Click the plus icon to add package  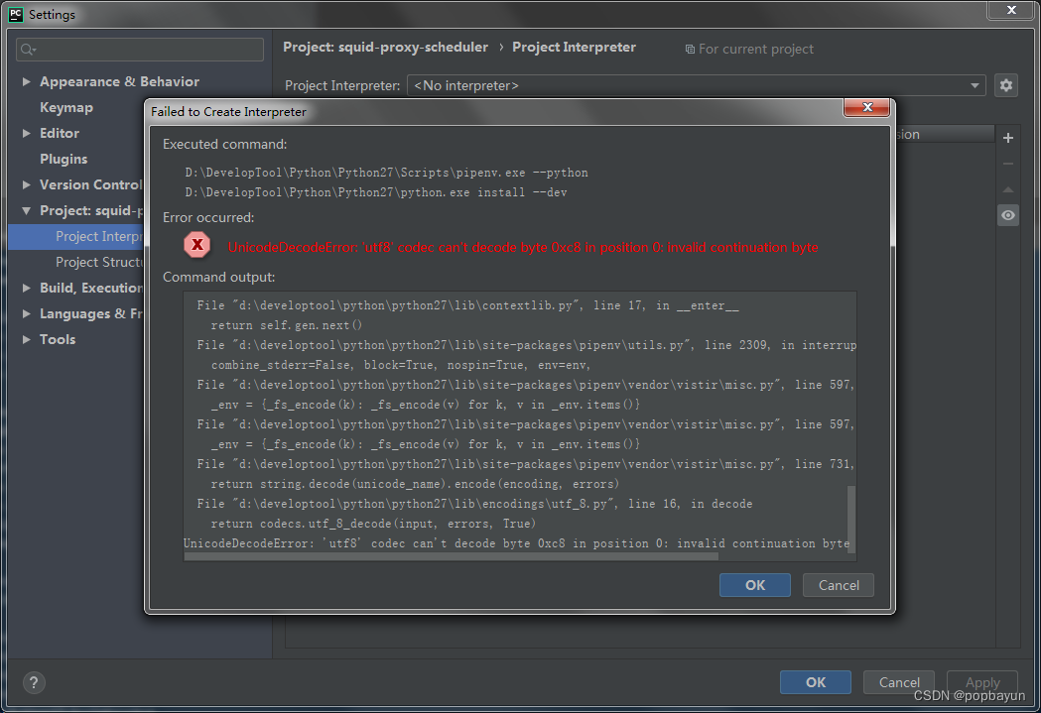point(1008,138)
